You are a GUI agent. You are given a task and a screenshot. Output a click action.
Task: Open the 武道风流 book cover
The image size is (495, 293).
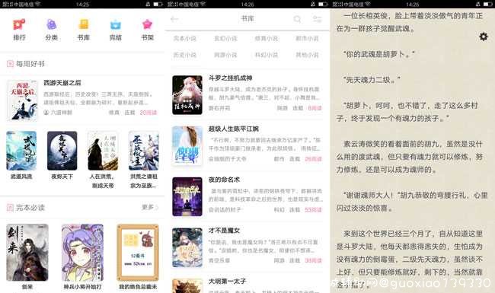(x=21, y=151)
